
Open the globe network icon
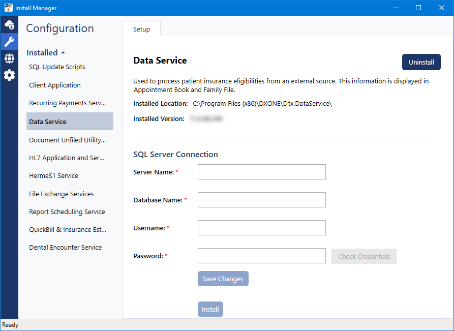coord(9,58)
